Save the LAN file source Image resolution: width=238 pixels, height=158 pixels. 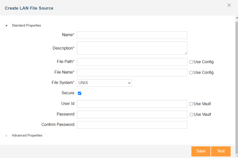[201, 151]
